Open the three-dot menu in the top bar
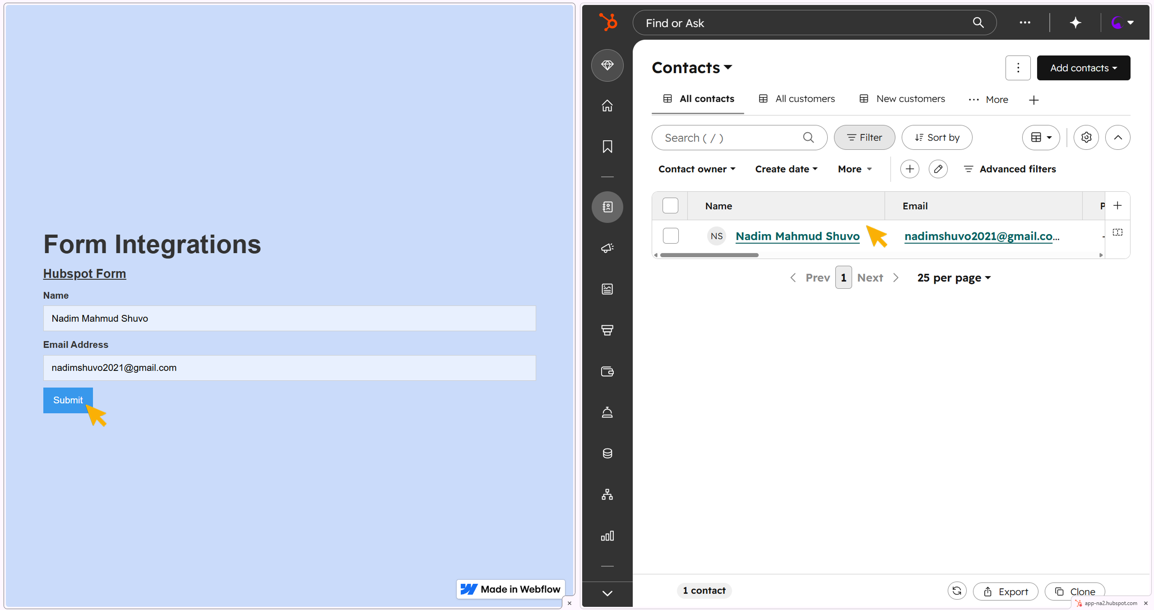The image size is (1154, 610). coord(1025,23)
